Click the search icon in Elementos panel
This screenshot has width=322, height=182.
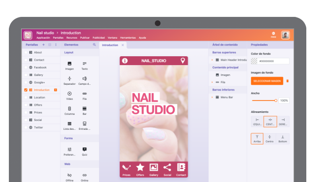[94, 45]
